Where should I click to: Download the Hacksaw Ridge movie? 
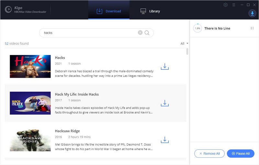click(x=165, y=140)
